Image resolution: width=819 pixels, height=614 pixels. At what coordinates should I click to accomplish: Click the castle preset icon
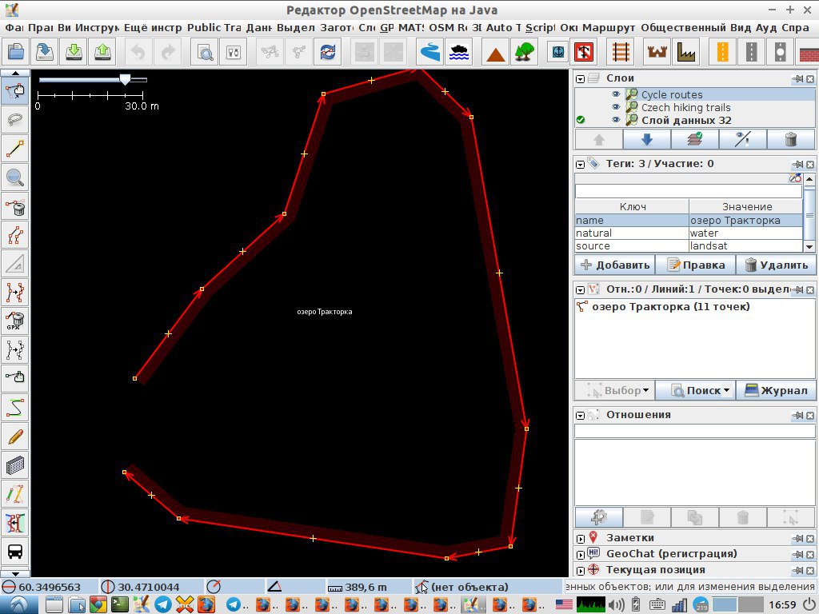(657, 52)
